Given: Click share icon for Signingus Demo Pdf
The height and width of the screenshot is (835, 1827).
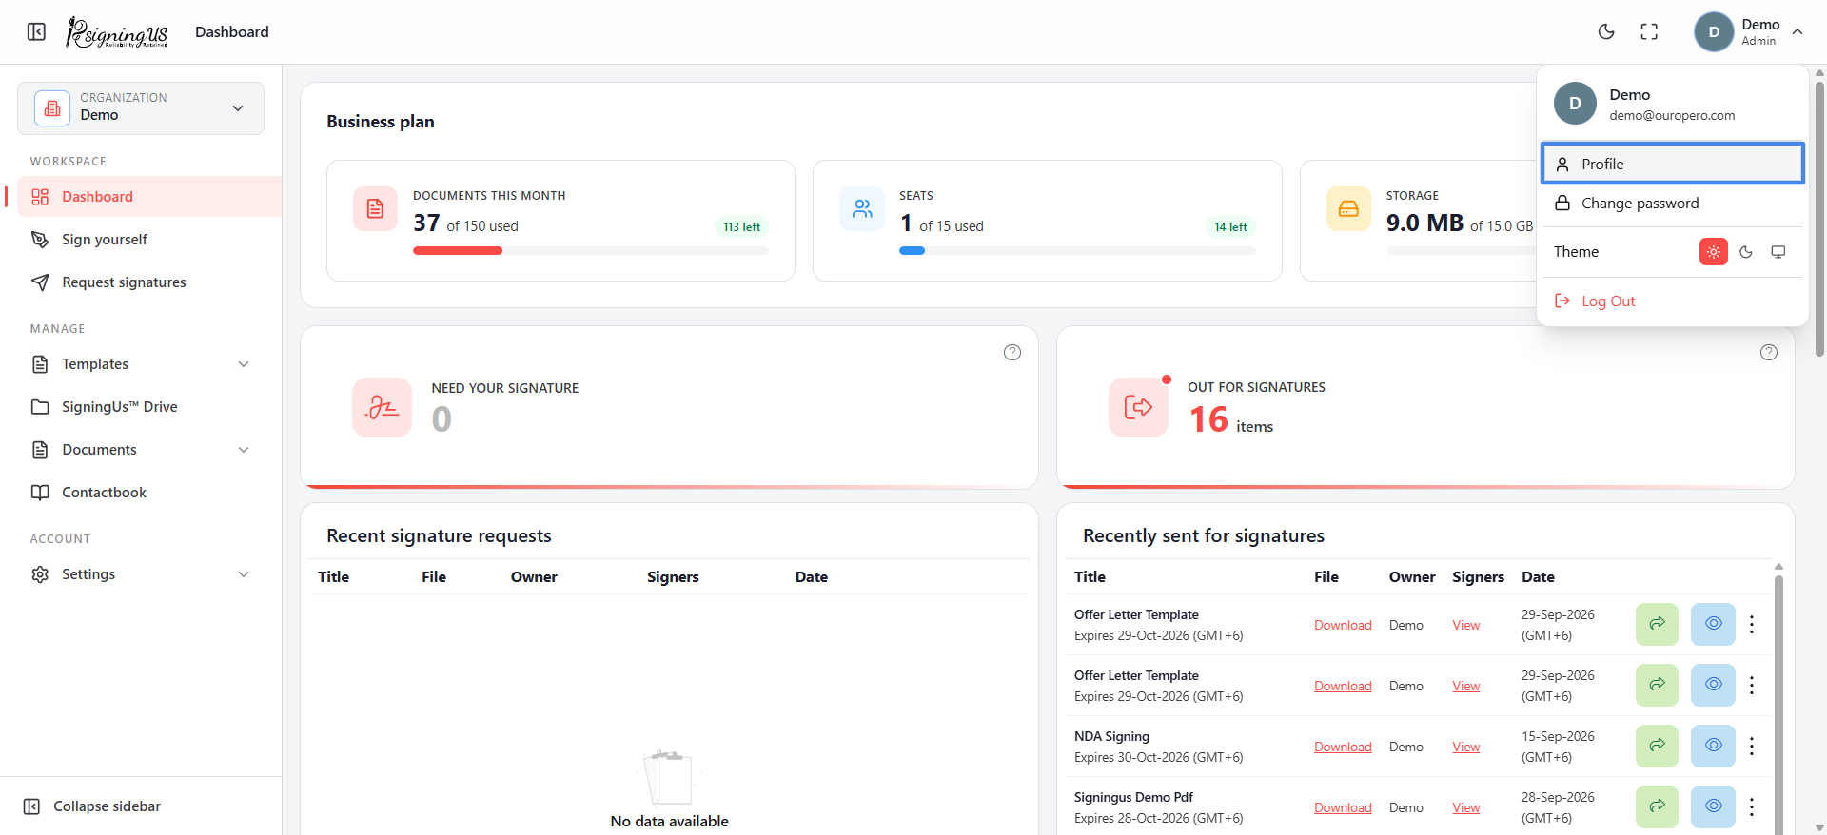Looking at the screenshot, I should (x=1657, y=806).
